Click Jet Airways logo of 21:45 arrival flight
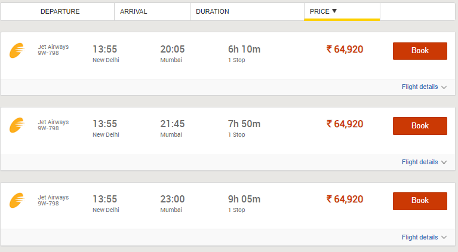Screen dimensions: 458x252 click(17, 125)
